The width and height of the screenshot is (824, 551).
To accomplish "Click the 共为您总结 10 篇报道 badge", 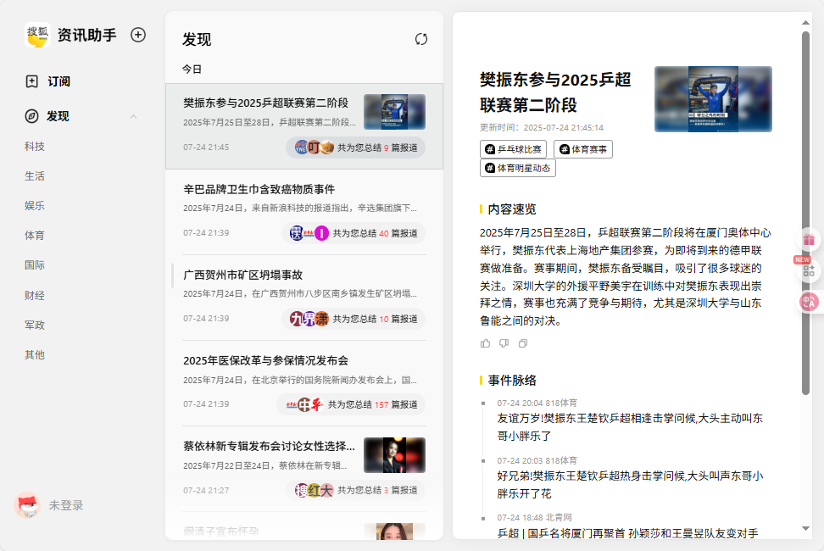I will [354, 319].
